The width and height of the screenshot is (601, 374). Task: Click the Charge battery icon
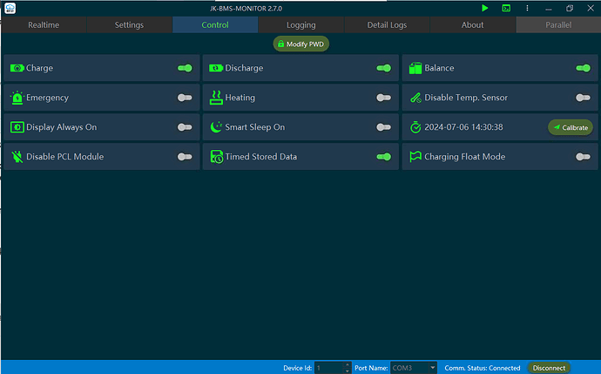pos(17,68)
